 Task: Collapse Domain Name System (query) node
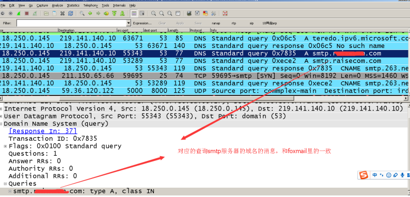(x=2, y=124)
